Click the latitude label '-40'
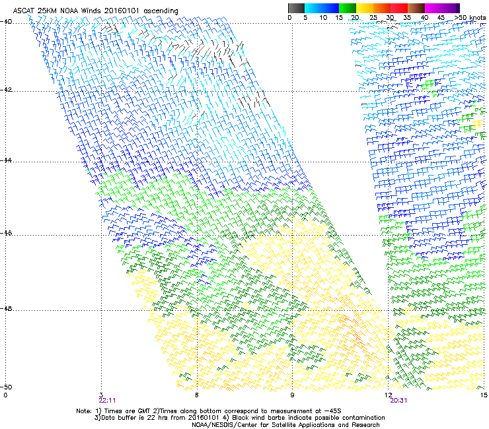 tap(6, 22)
